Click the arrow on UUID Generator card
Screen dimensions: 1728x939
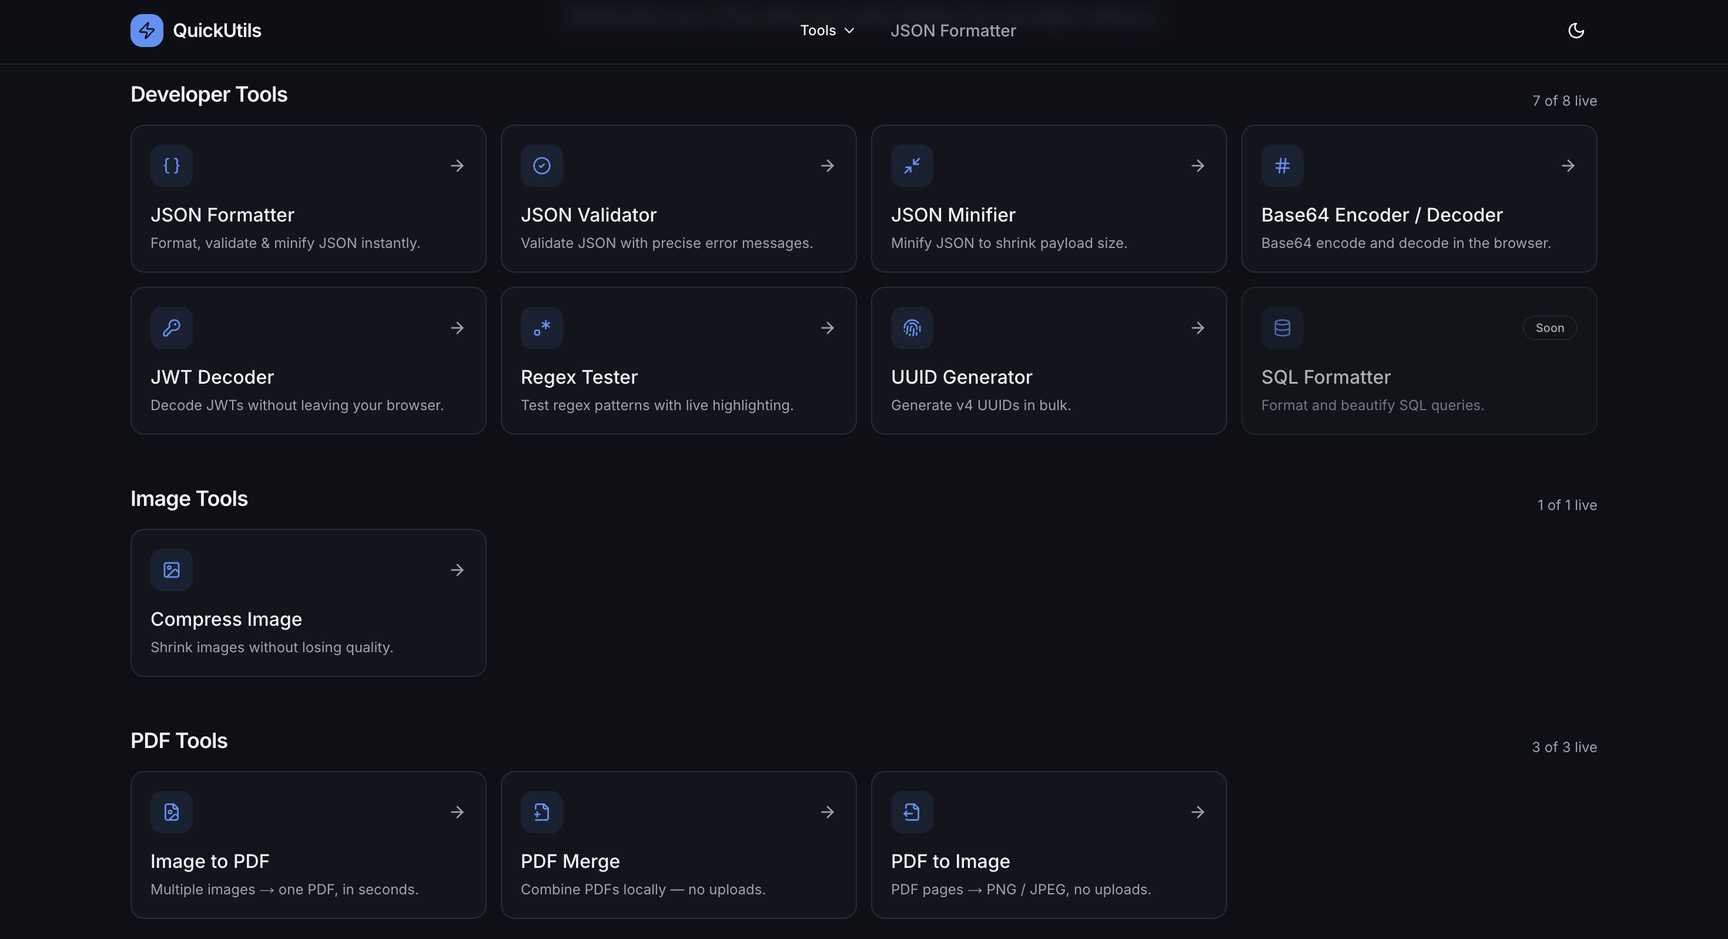(1197, 327)
